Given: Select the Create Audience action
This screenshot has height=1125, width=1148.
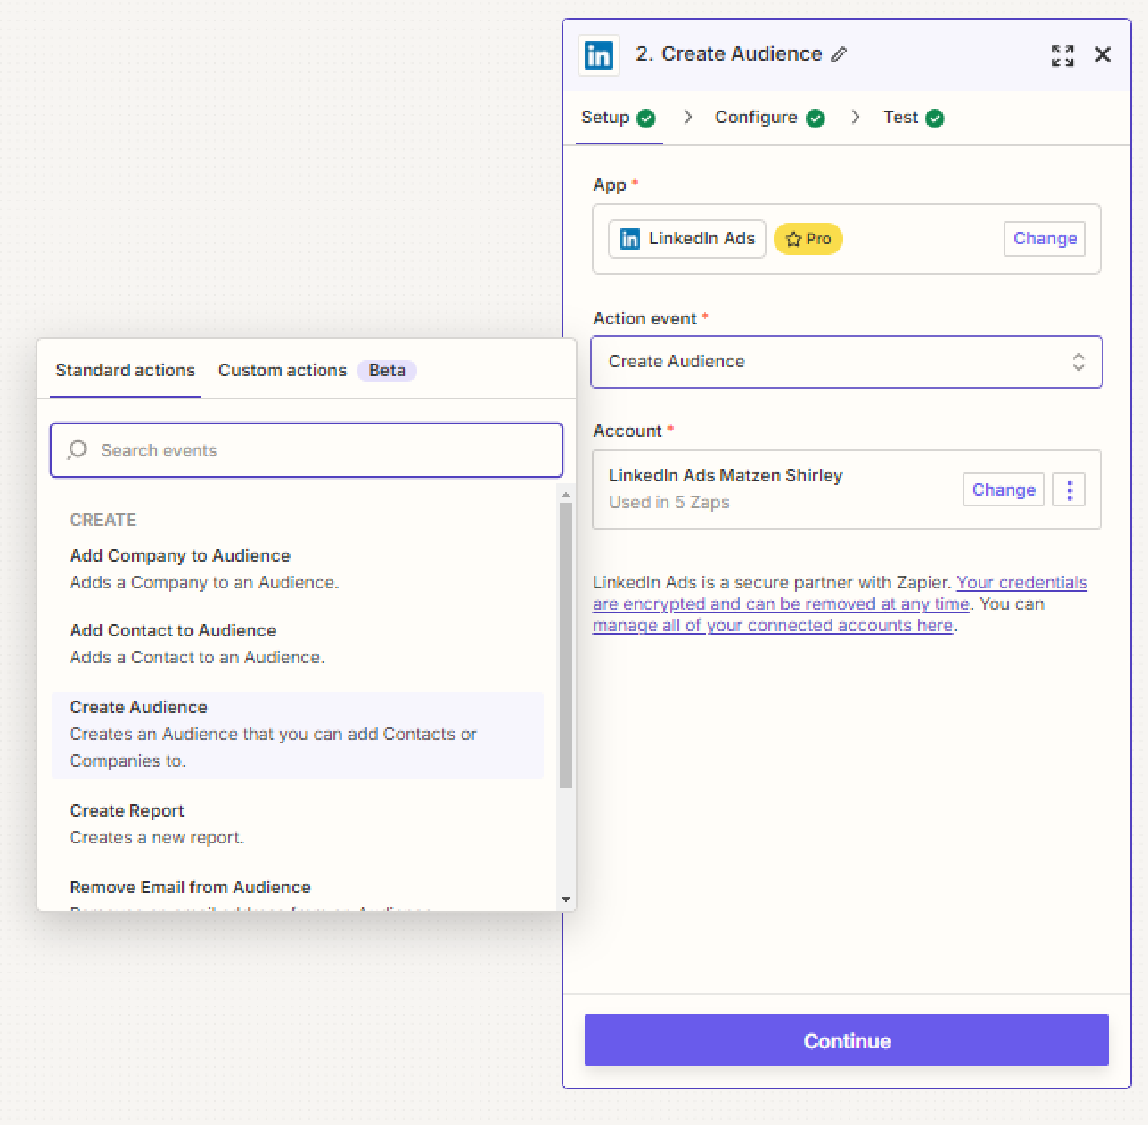Looking at the screenshot, I should click(x=298, y=735).
